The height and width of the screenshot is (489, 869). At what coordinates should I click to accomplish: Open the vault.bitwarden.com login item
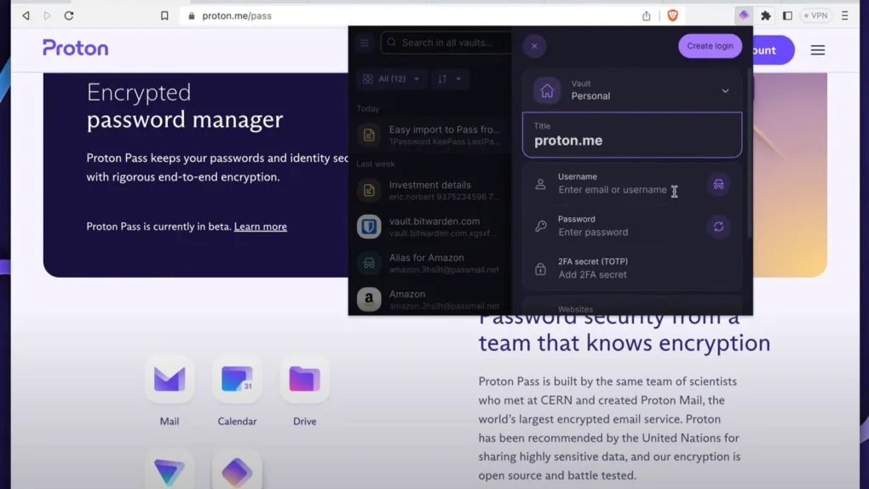(429, 227)
